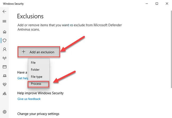The image size is (172, 118).
Task: Open Virus & threat protection shield icon
Action: 4,41
